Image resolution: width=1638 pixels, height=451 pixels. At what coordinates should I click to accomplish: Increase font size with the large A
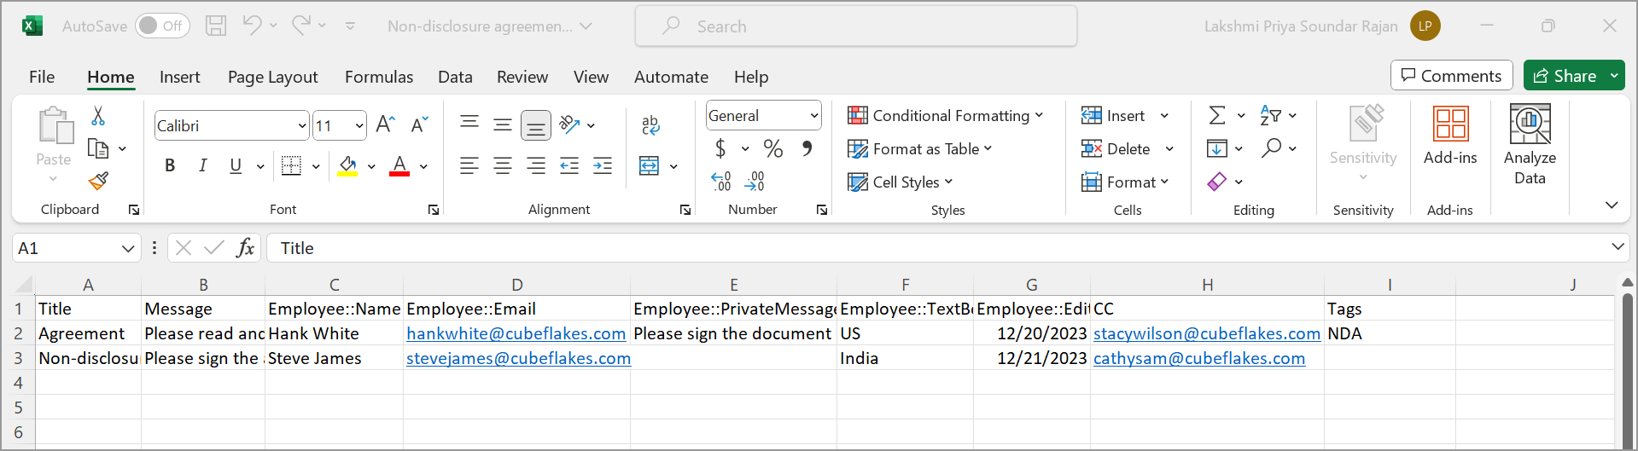[x=385, y=125]
